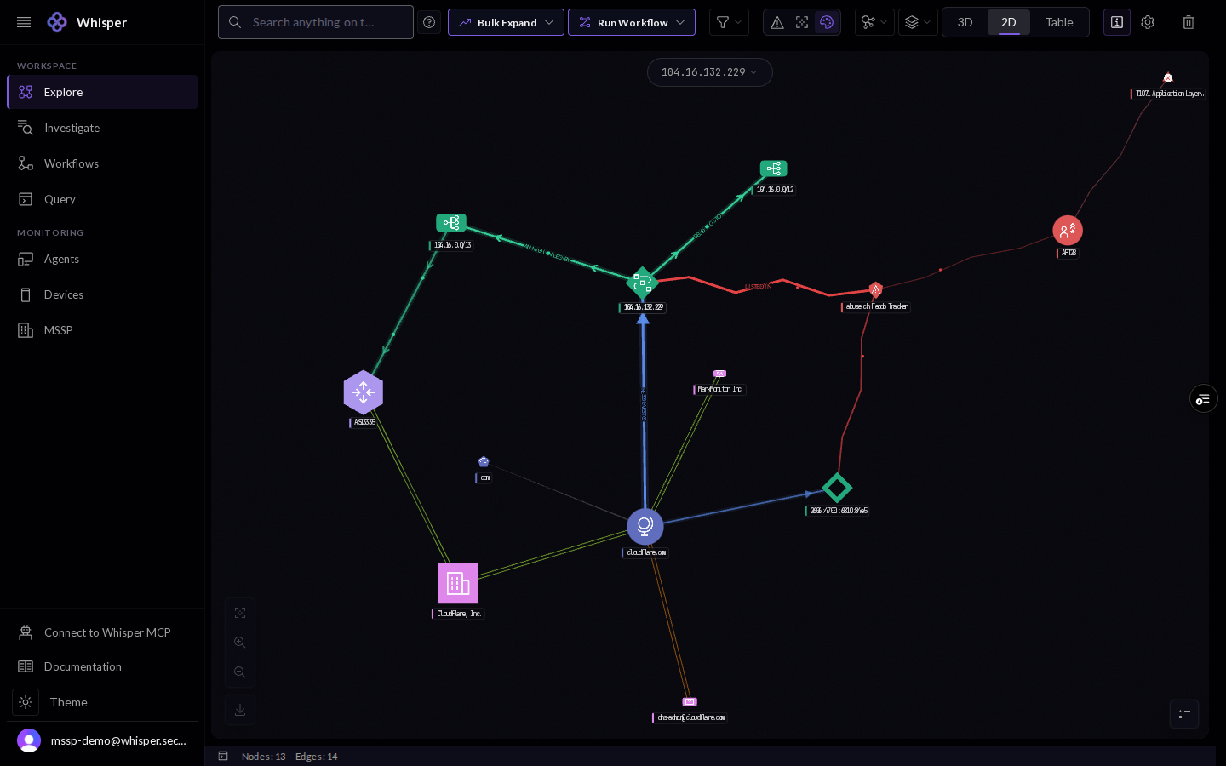Open the Query page
The height and width of the screenshot is (766, 1226).
pyautogui.click(x=102, y=199)
